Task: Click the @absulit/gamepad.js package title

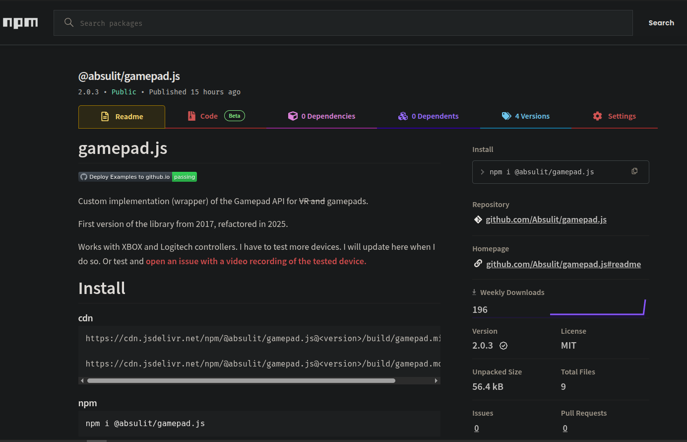Action: 129,76
